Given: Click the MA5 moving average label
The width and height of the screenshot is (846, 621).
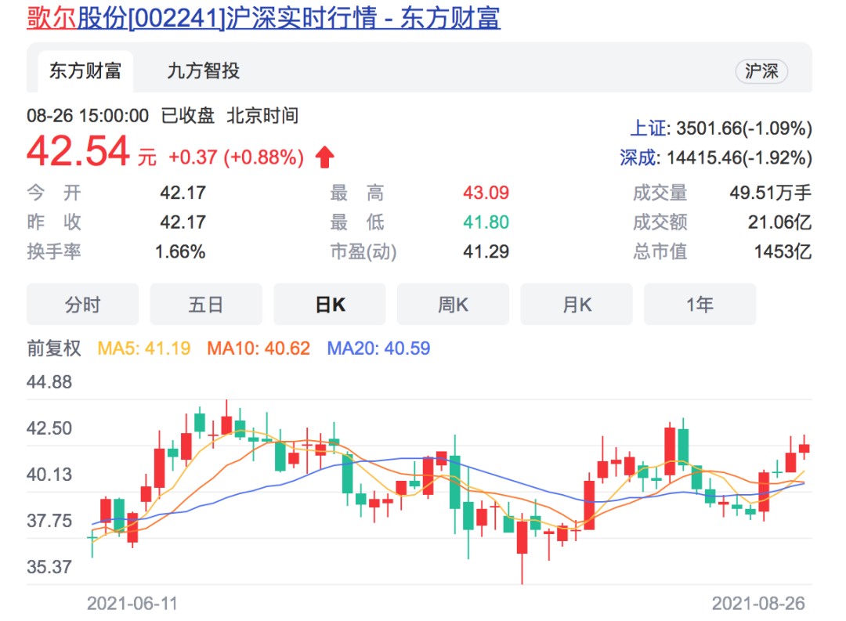Looking at the screenshot, I should pos(143,348).
